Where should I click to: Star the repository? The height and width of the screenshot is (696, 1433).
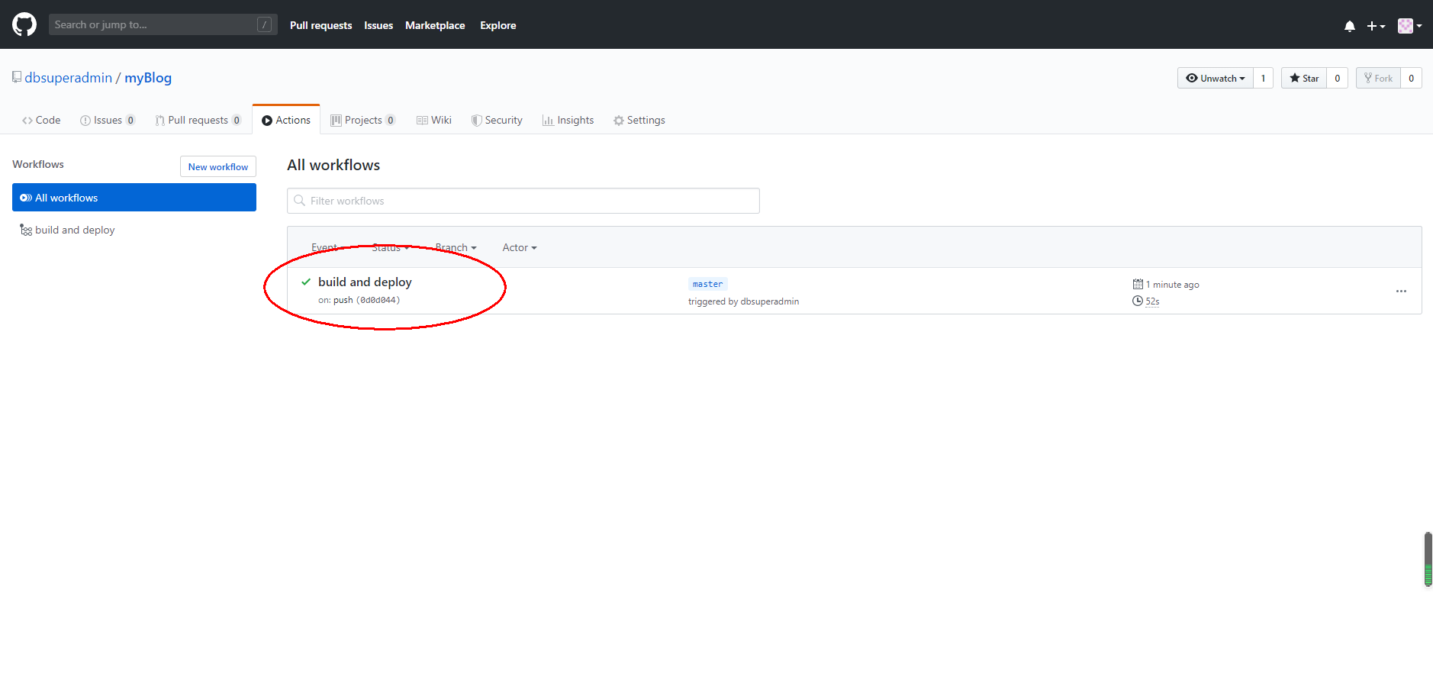pyautogui.click(x=1304, y=78)
